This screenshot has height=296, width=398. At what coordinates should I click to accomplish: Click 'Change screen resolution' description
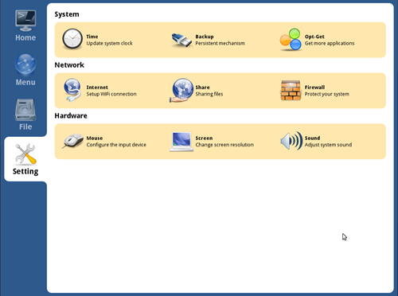[224, 145]
